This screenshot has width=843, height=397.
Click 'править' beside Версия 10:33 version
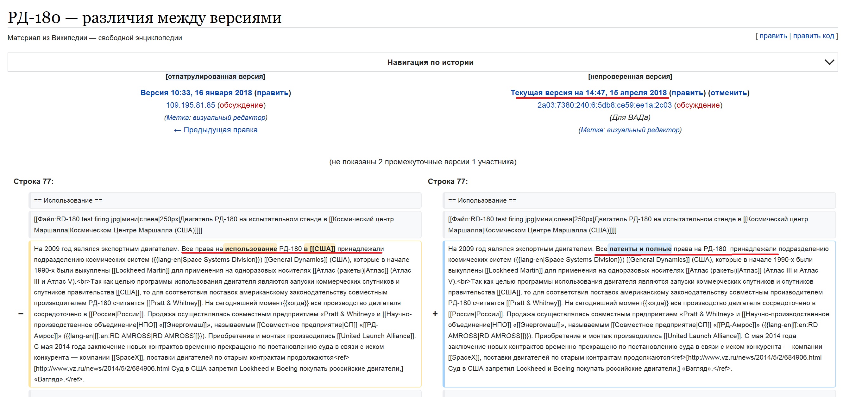272,93
